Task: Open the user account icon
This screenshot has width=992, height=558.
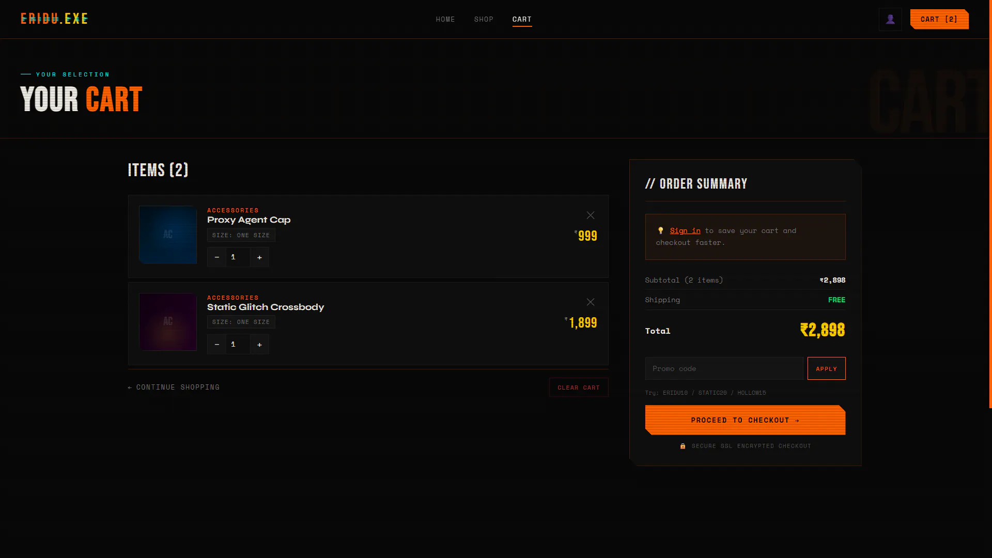Action: (x=890, y=19)
